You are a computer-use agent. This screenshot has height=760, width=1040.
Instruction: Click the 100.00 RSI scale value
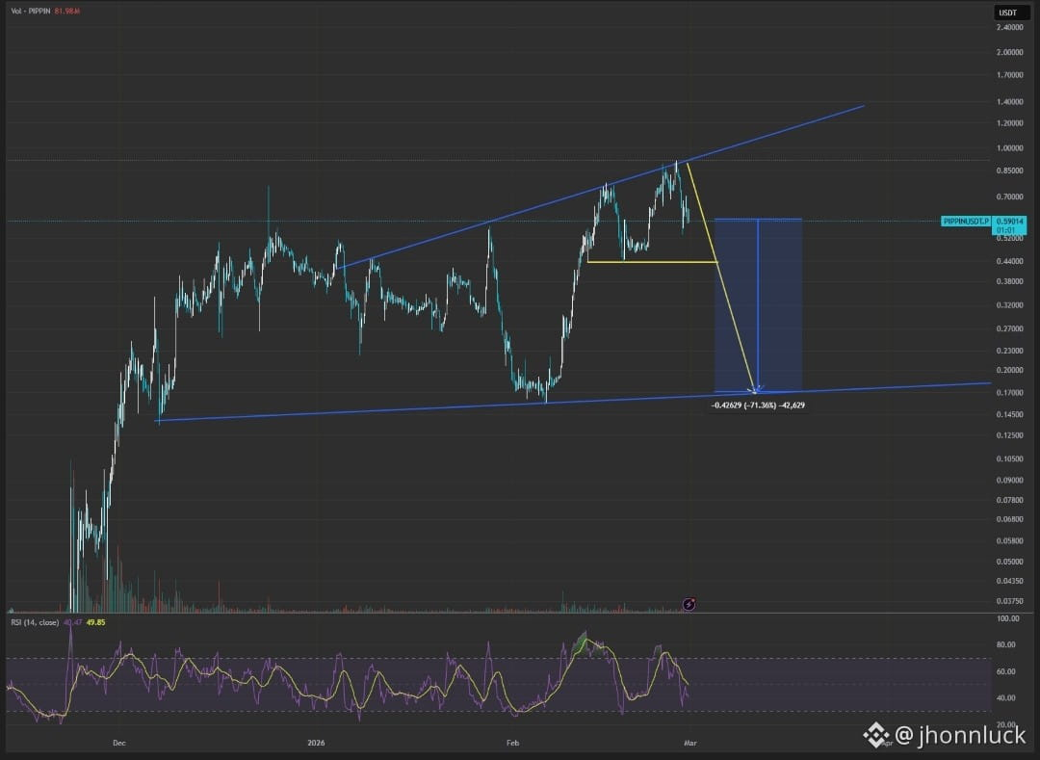click(1008, 618)
